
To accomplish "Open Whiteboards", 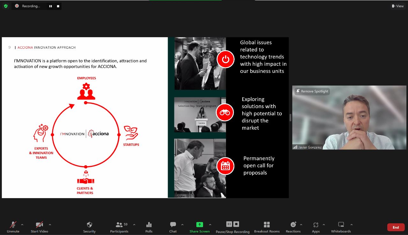I will click(x=341, y=227).
